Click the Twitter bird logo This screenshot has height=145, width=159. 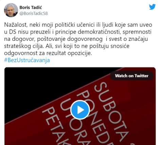pyautogui.click(x=152, y=7)
